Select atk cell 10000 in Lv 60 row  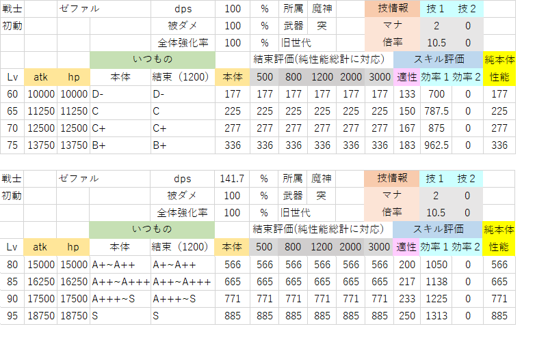point(41,94)
